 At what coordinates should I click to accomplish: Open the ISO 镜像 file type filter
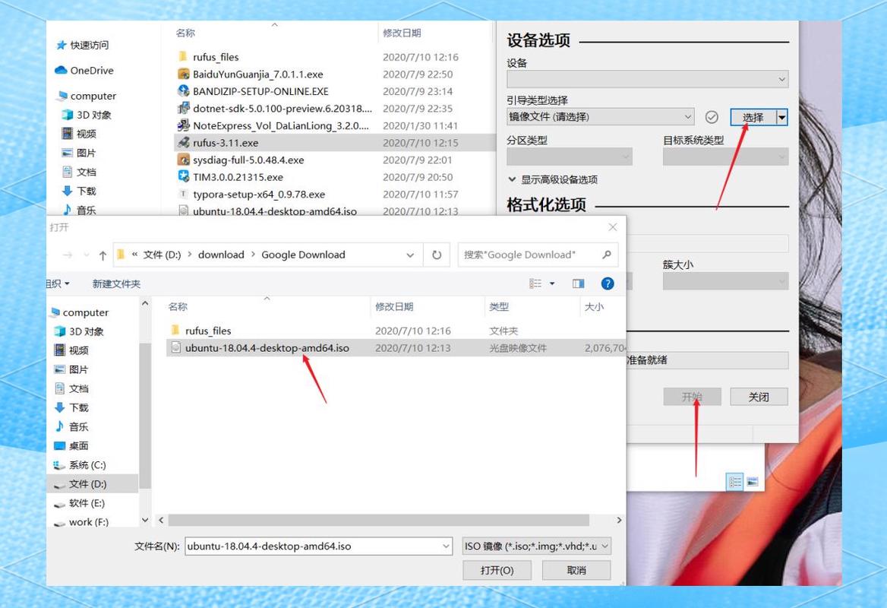pyautogui.click(x=536, y=546)
